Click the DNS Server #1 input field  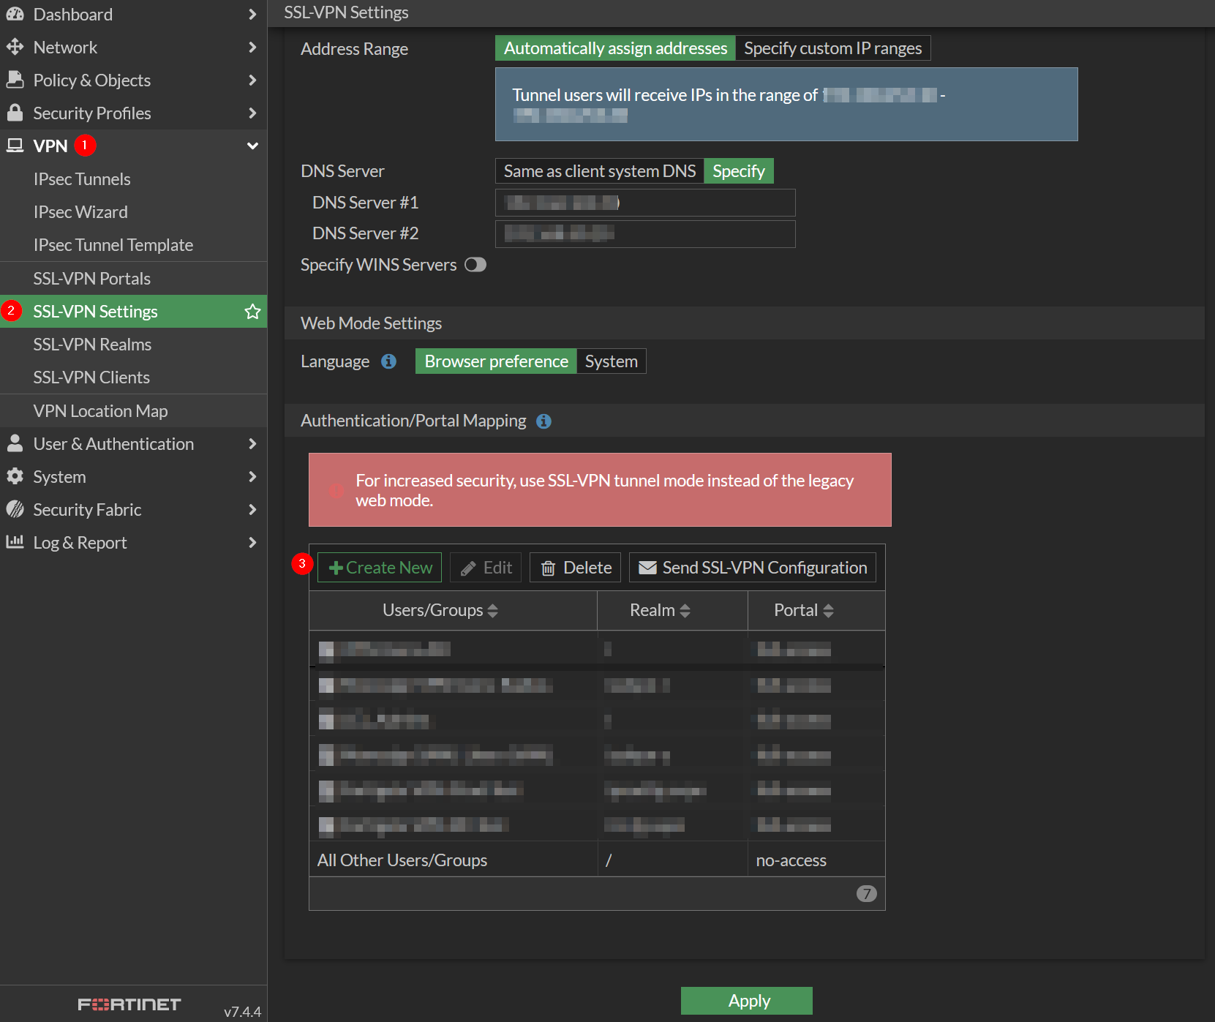pyautogui.click(x=644, y=203)
